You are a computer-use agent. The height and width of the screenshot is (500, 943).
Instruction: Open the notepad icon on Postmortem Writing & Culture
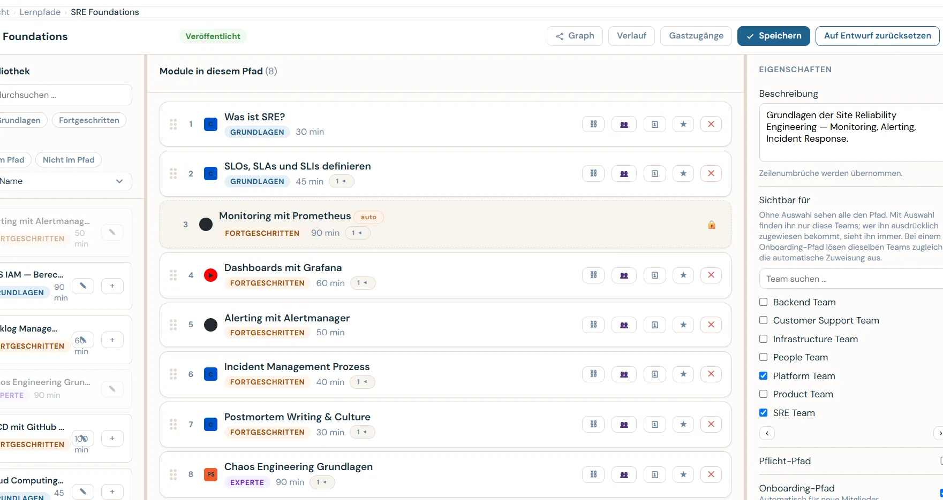[654, 424]
